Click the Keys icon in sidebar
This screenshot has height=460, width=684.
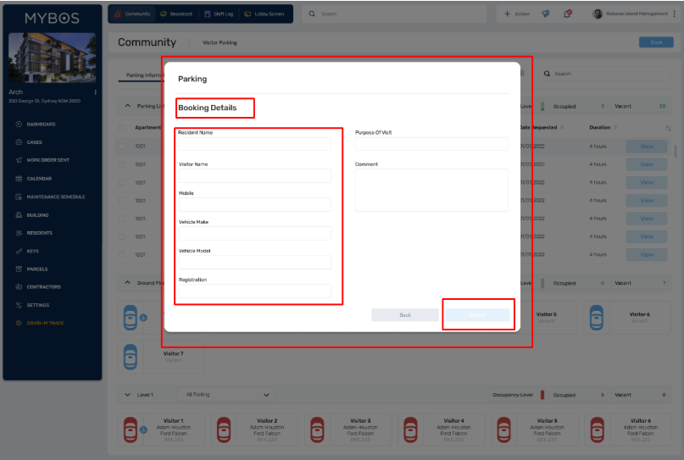click(19, 251)
